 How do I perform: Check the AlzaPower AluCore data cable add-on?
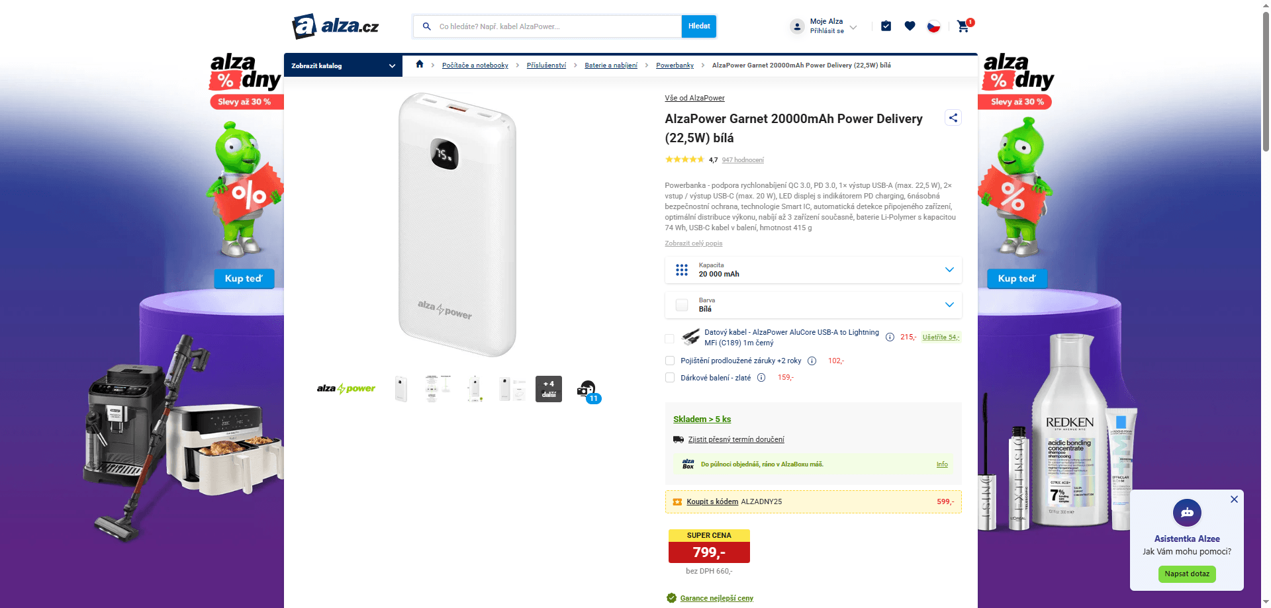click(x=669, y=338)
